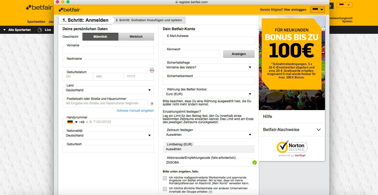The width and height of the screenshot is (378, 195).
Task: Check the Betfair marketing offers checkbox
Action: [165, 178]
